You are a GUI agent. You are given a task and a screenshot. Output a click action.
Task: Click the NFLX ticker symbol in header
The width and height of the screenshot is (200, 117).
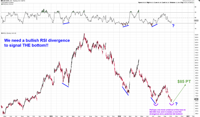coord(3,1)
